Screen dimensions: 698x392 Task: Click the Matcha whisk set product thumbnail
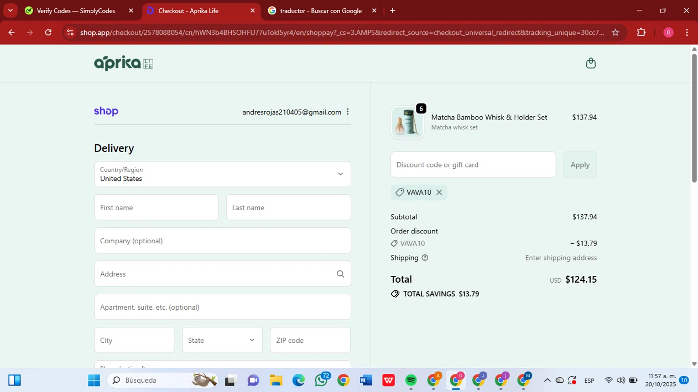coord(408,122)
